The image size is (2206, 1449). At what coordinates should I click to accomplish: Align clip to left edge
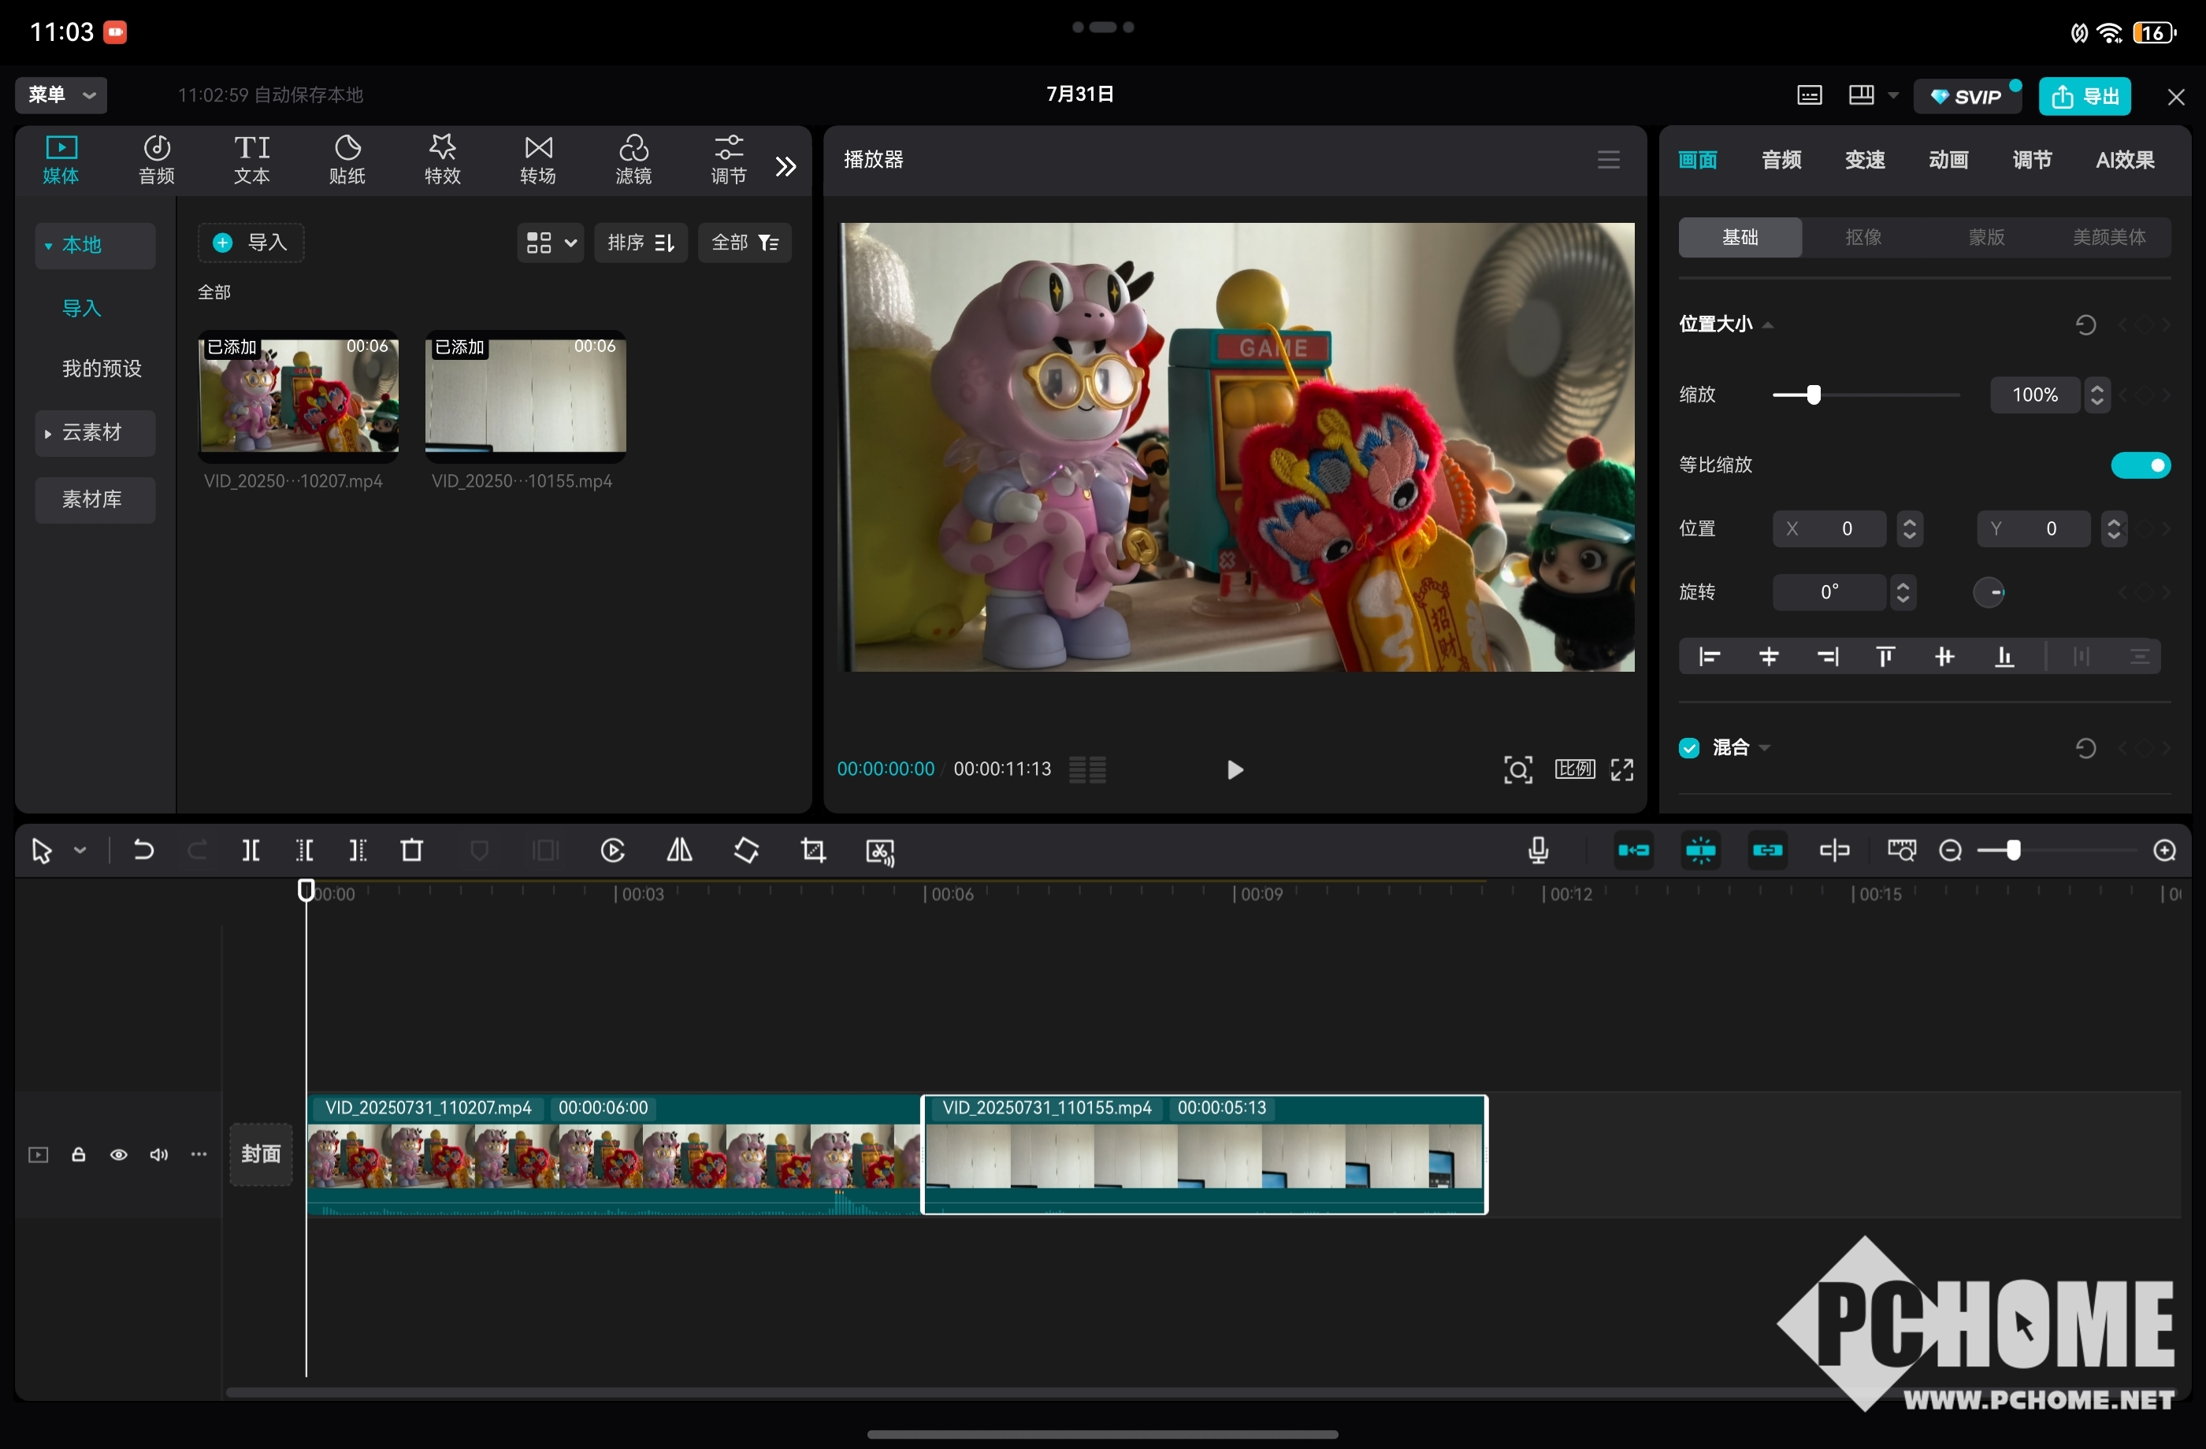(1709, 657)
